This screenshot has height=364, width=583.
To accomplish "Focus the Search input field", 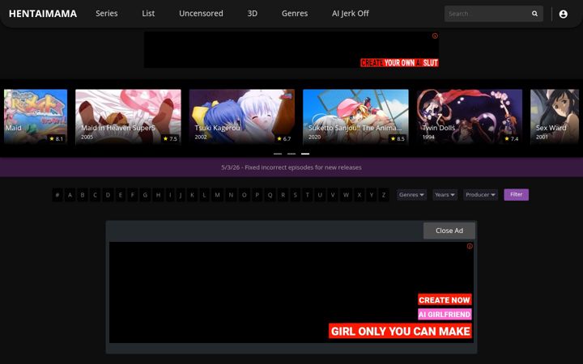I will (x=487, y=14).
